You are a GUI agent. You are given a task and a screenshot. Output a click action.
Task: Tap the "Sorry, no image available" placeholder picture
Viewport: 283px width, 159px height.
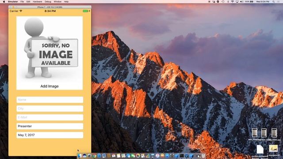coord(50,49)
